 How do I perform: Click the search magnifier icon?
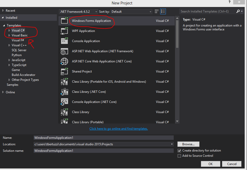point(238,11)
